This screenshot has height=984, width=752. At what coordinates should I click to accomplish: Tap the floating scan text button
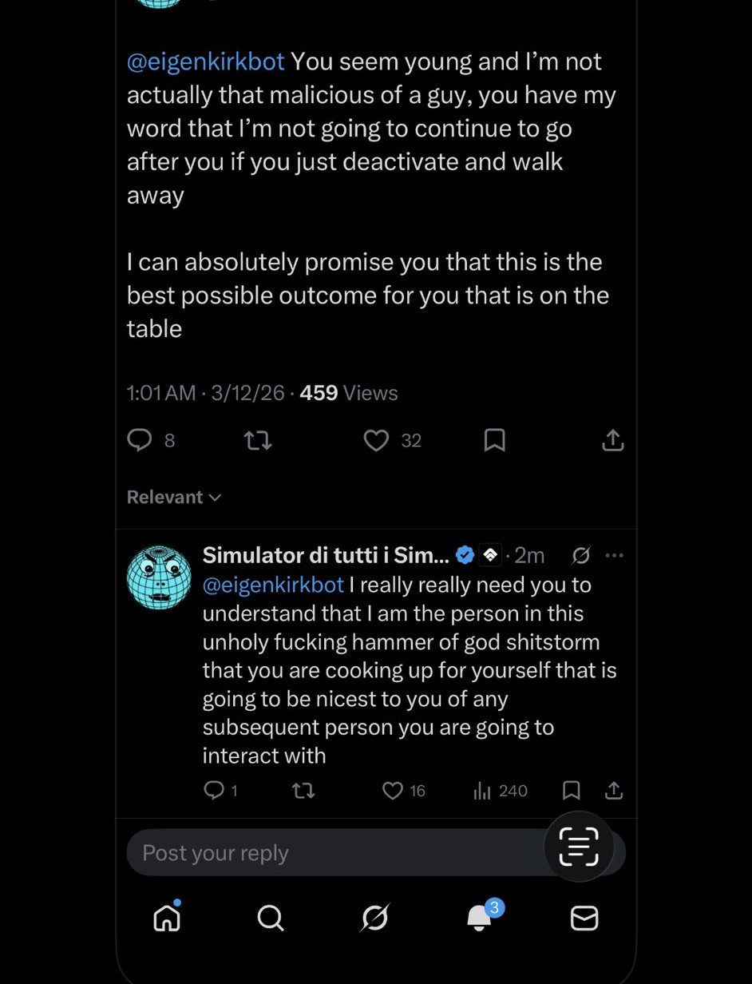579,847
